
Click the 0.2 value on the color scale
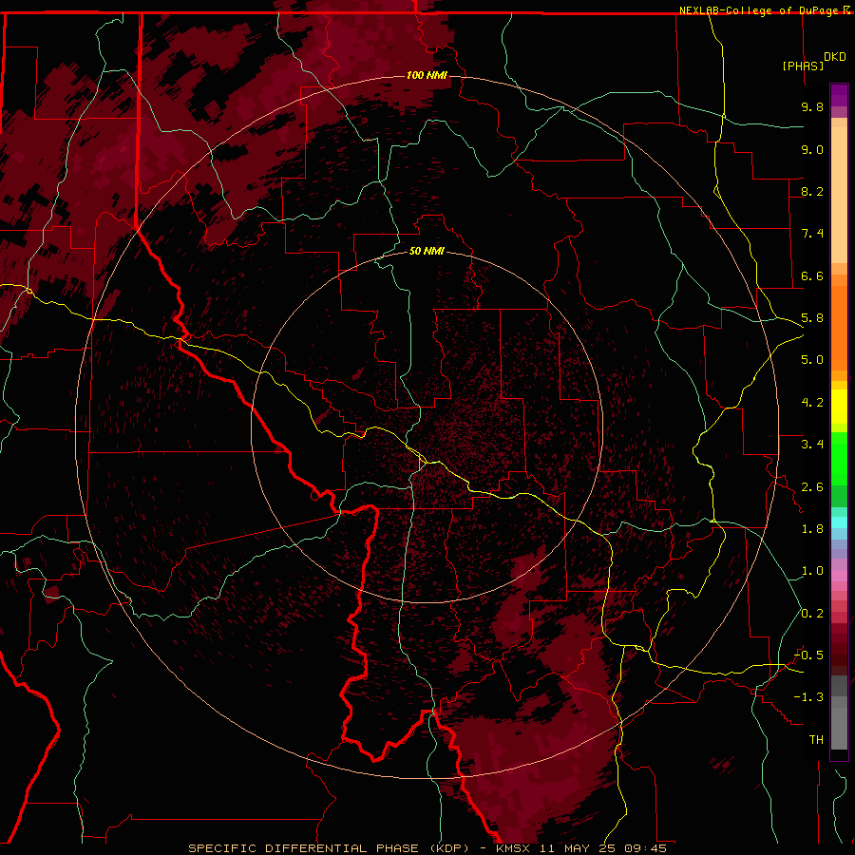point(812,614)
